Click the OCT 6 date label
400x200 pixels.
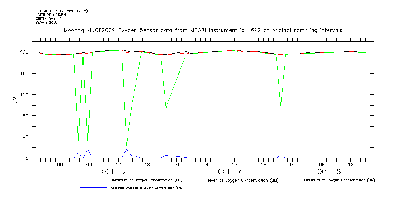pyautogui.click(x=114, y=172)
